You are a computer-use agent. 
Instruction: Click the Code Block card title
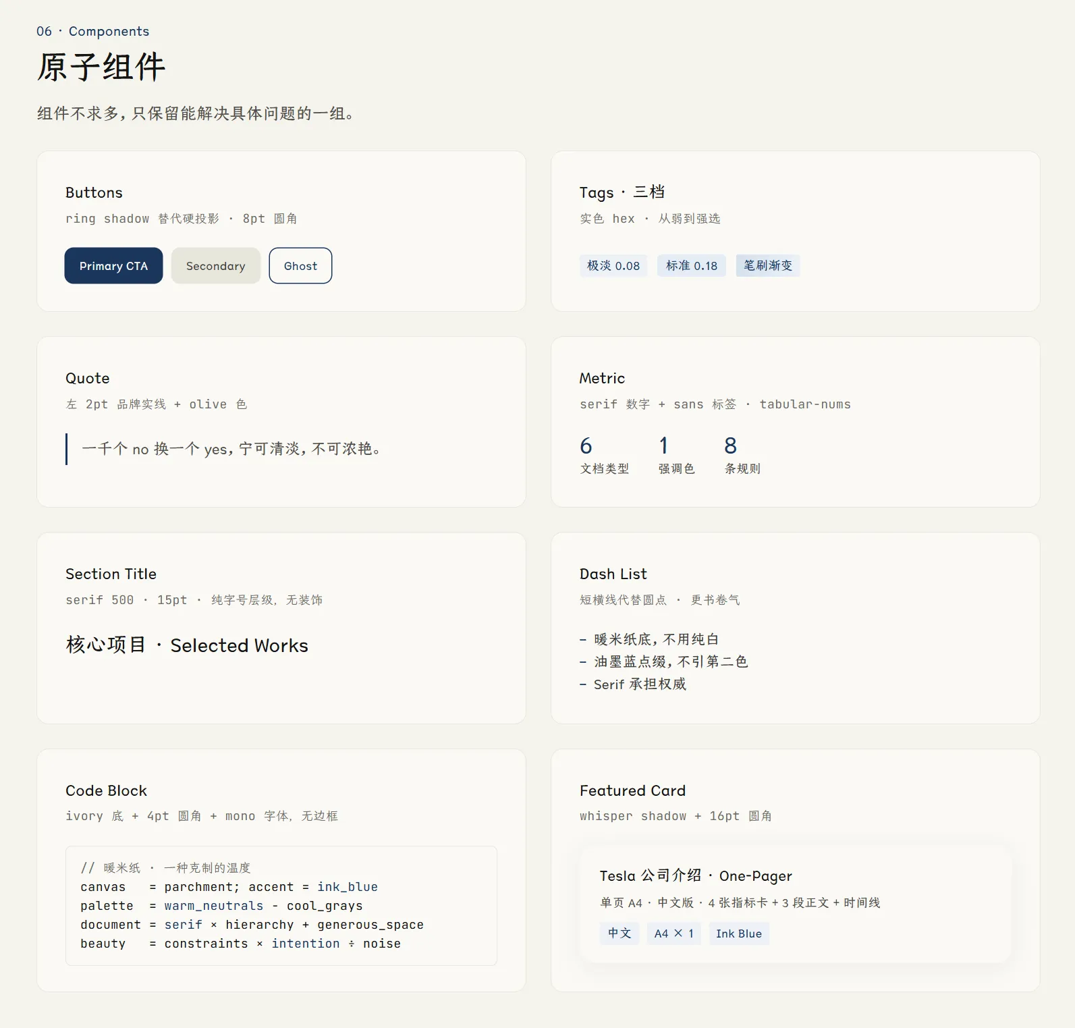point(106,790)
